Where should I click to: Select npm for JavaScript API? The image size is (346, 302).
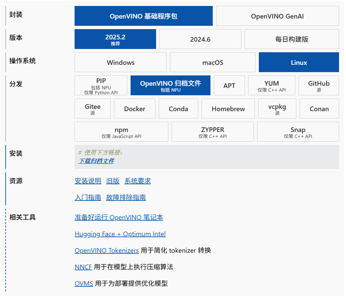click(x=121, y=132)
